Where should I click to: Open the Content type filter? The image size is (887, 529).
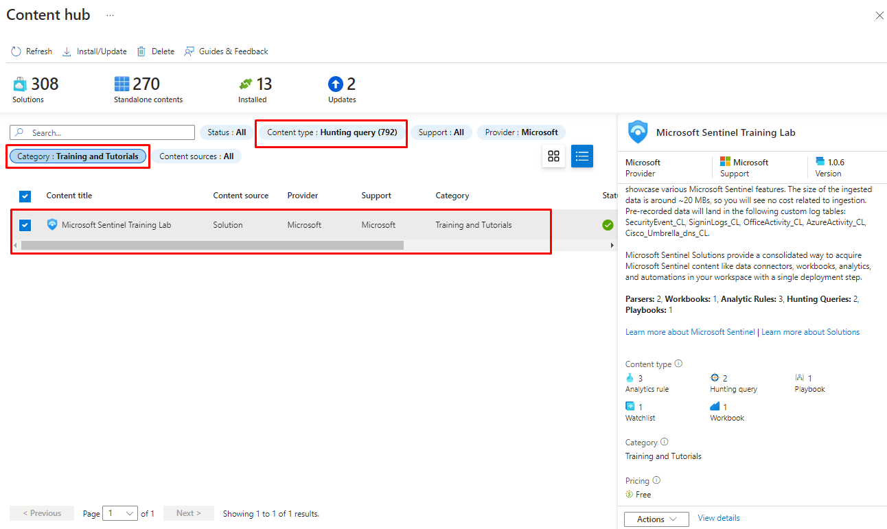click(332, 132)
